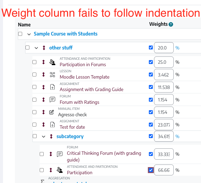Click the forum icon for Forum with Ratings

(x=52, y=100)
